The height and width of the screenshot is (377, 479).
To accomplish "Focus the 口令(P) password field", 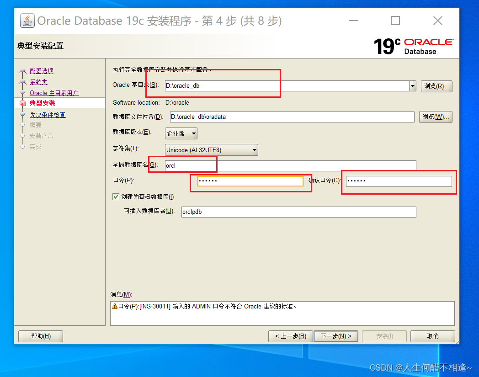I will click(x=250, y=181).
